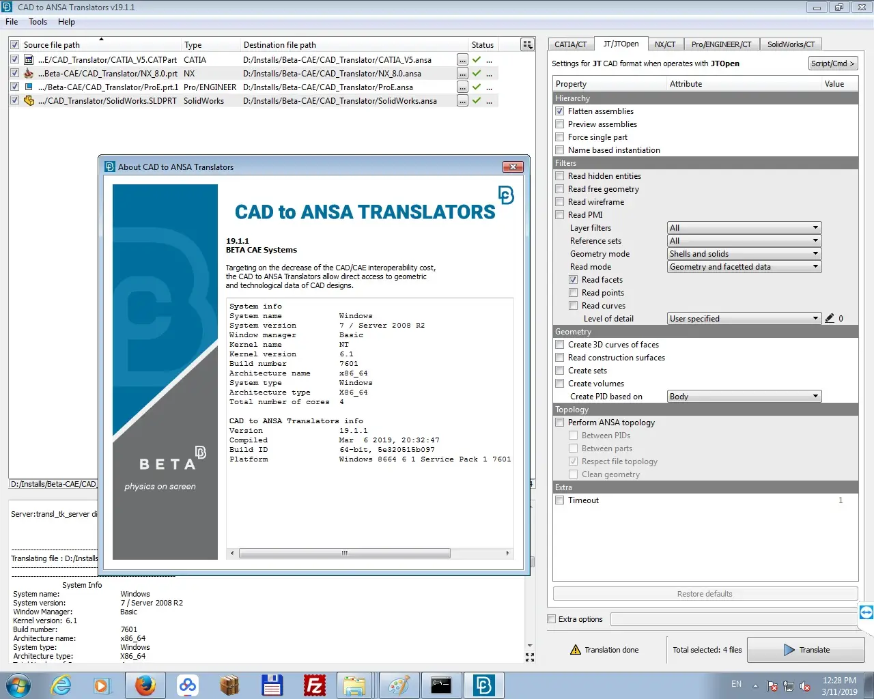This screenshot has width=874, height=699.
Task: Open the Reference sets dropdown
Action: (x=744, y=241)
